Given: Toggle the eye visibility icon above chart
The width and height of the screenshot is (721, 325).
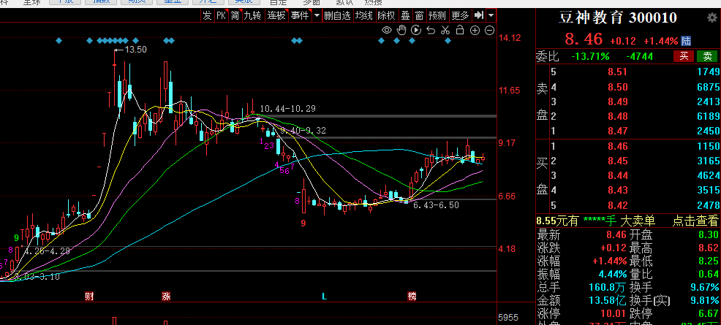Looking at the screenshot, I should tap(387, 30).
